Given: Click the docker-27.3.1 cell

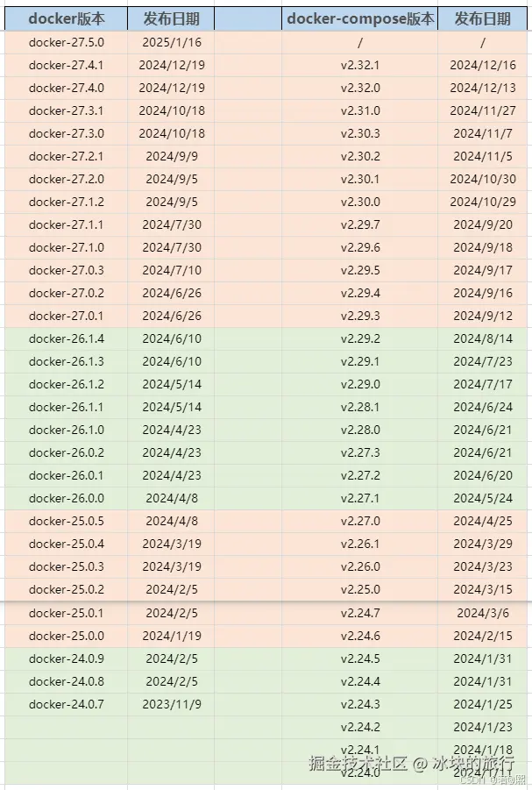Looking at the screenshot, I should (x=66, y=110).
